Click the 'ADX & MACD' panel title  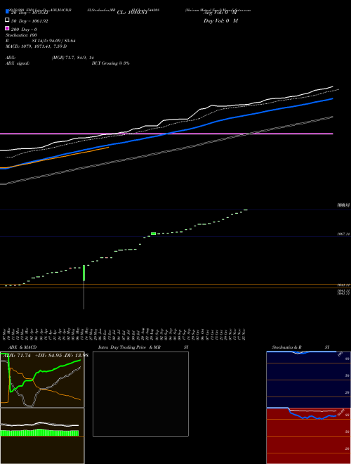click(22, 347)
